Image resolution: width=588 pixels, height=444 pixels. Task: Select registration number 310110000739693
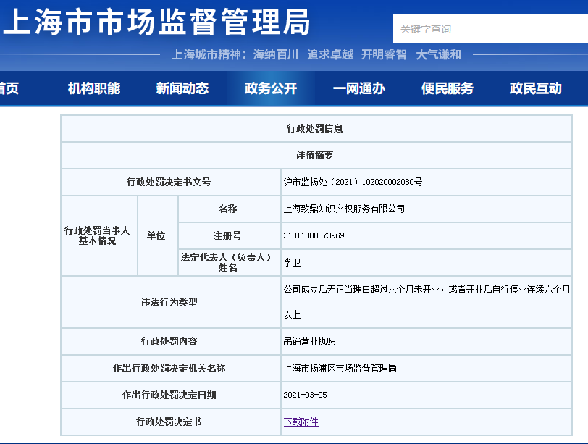pyautogui.click(x=316, y=235)
